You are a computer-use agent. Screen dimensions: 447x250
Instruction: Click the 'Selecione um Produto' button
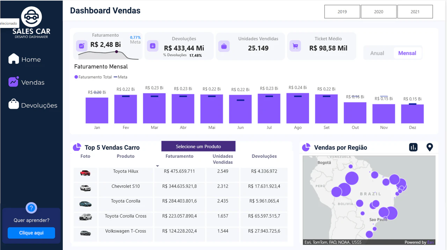[x=198, y=146]
